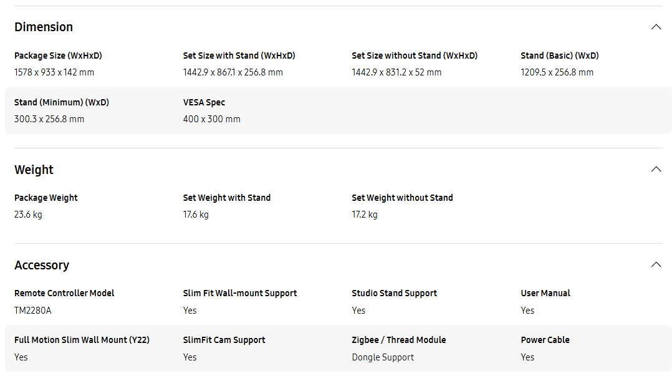
Task: Click the Dimension section heading
Action: [44, 27]
